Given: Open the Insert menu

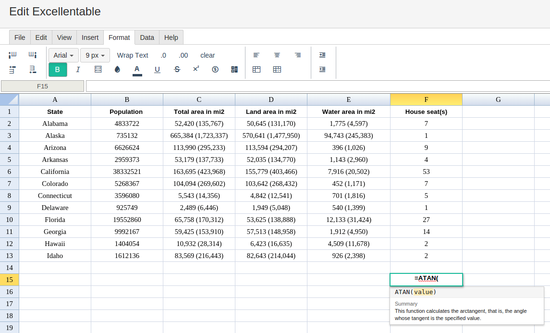Looking at the screenshot, I should click(x=90, y=37).
